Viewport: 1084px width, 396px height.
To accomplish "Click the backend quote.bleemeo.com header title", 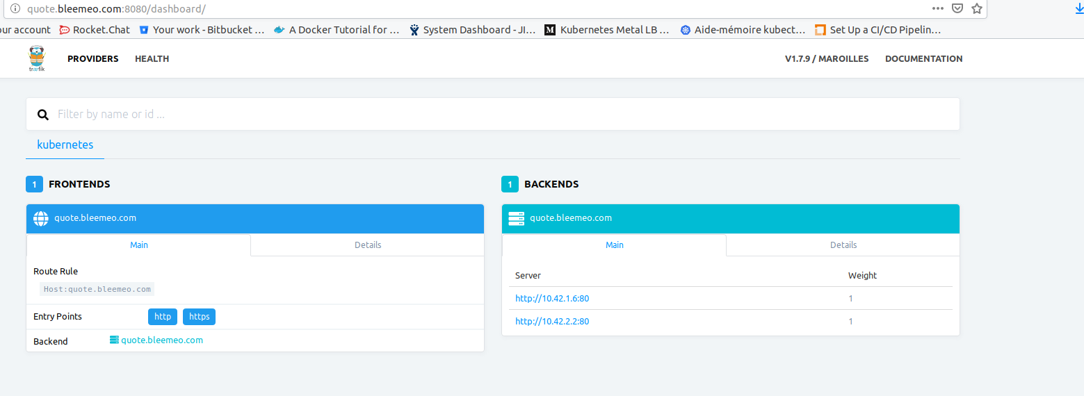I will pos(571,218).
